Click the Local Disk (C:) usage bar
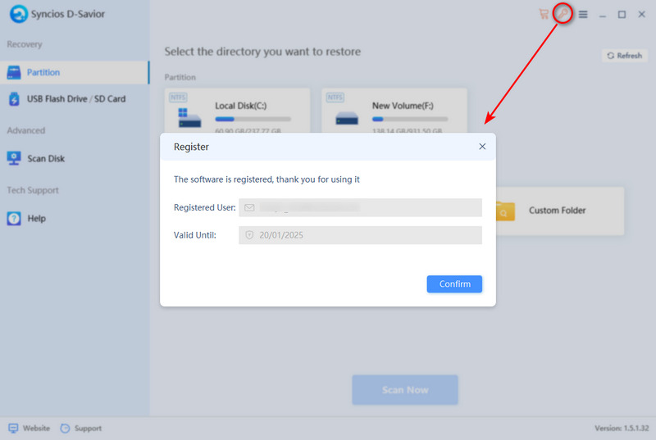656x440 pixels. 248,119
